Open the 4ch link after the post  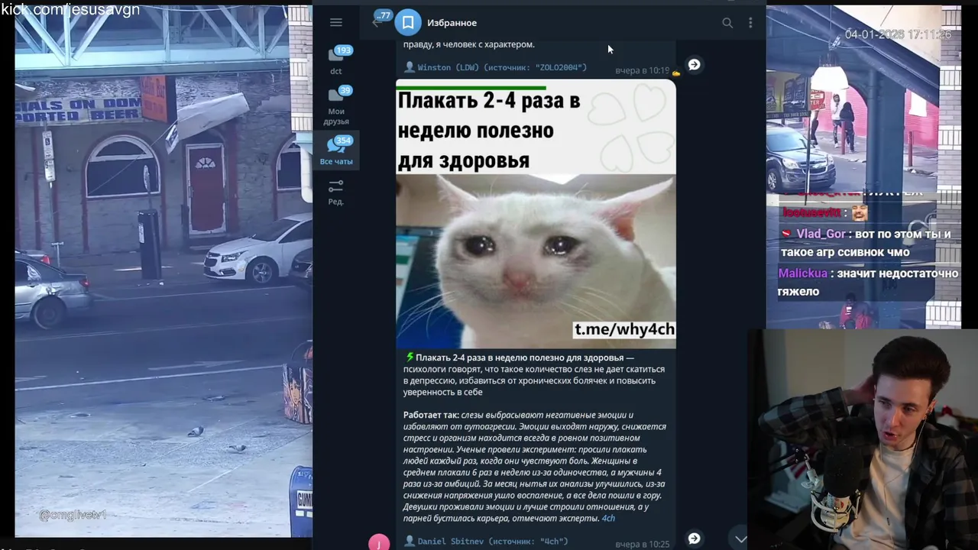tap(608, 519)
